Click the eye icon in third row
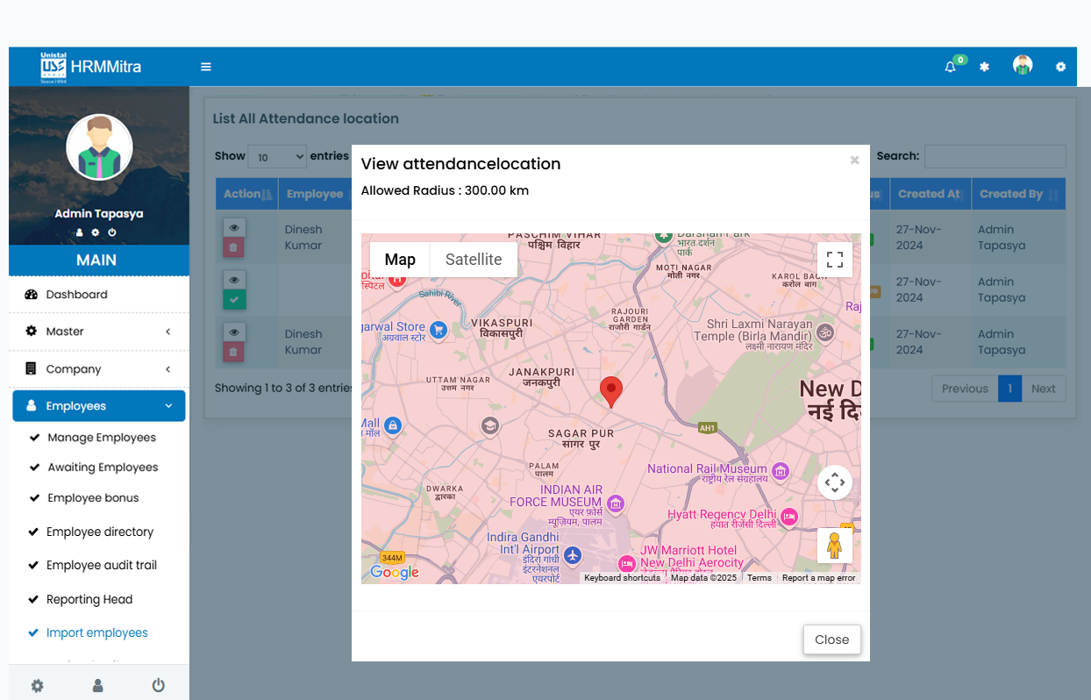The image size is (1091, 700). pos(234,332)
